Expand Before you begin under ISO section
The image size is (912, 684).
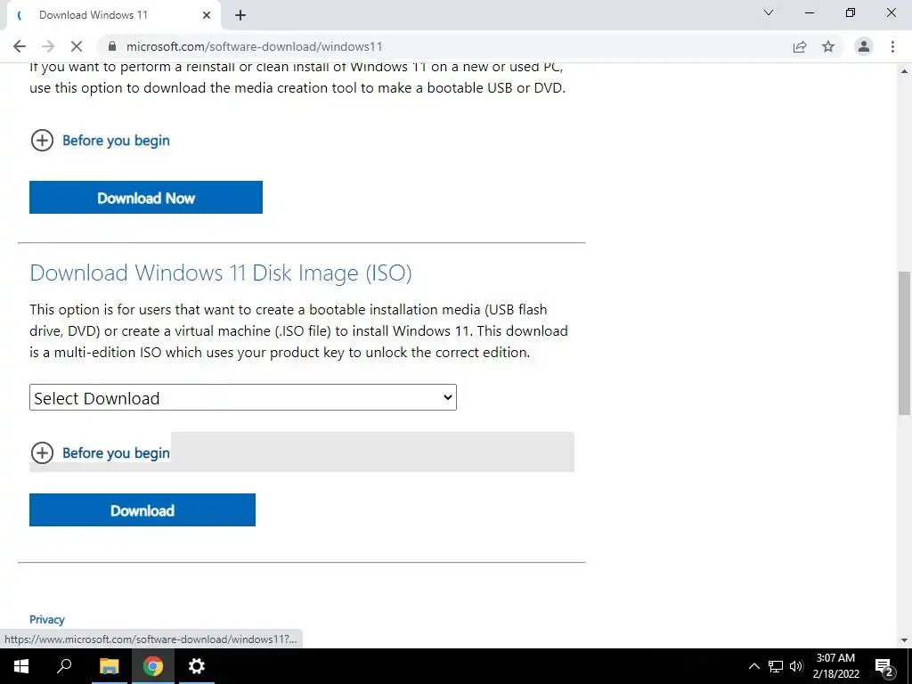(x=100, y=452)
